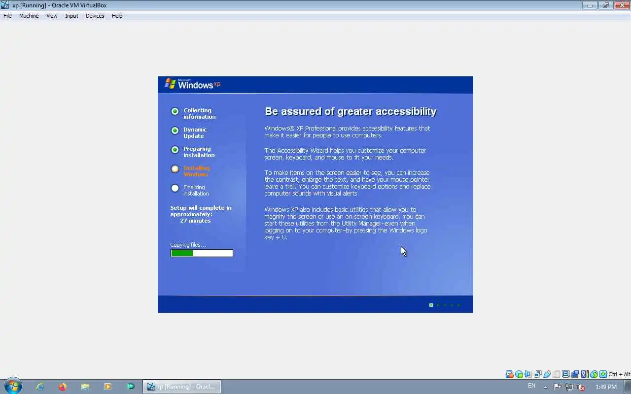Launch Internet Explorer from the taskbar
The width and height of the screenshot is (631, 394).
(40, 387)
